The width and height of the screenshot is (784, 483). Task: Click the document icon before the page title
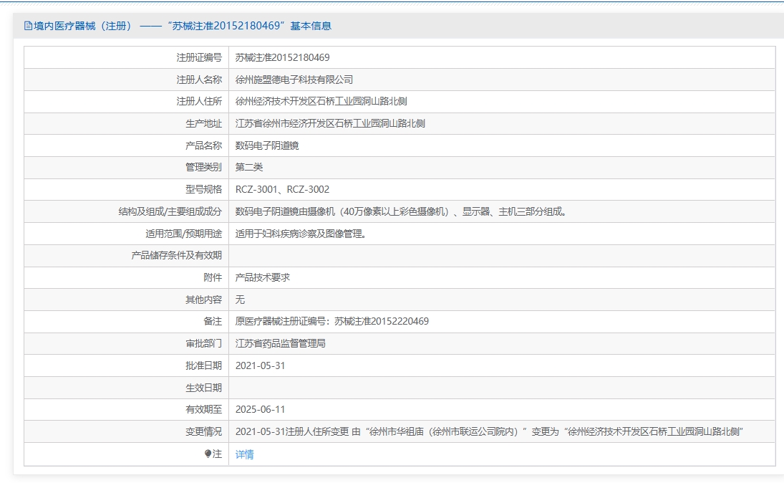28,26
